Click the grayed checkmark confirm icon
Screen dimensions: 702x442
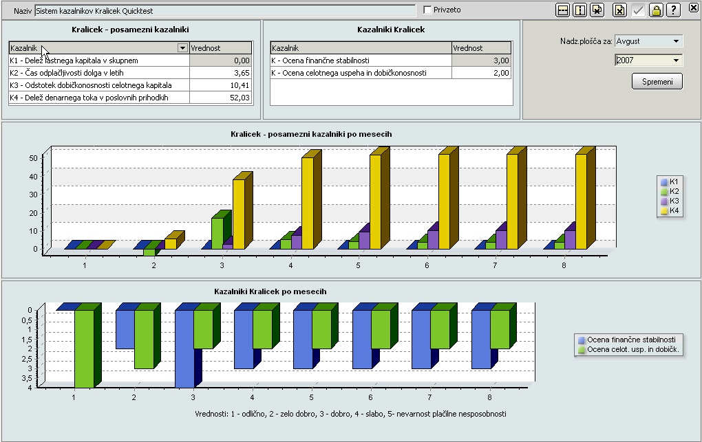[639, 10]
